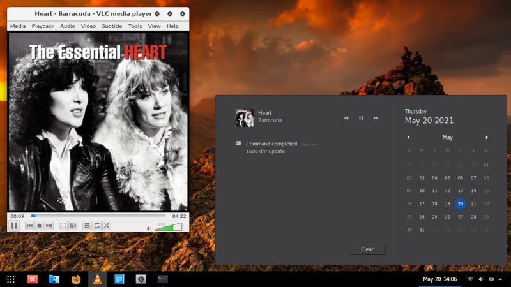The height and width of the screenshot is (287, 511).
Task: Open VLC extended settings equalizer icon
Action: (73, 226)
